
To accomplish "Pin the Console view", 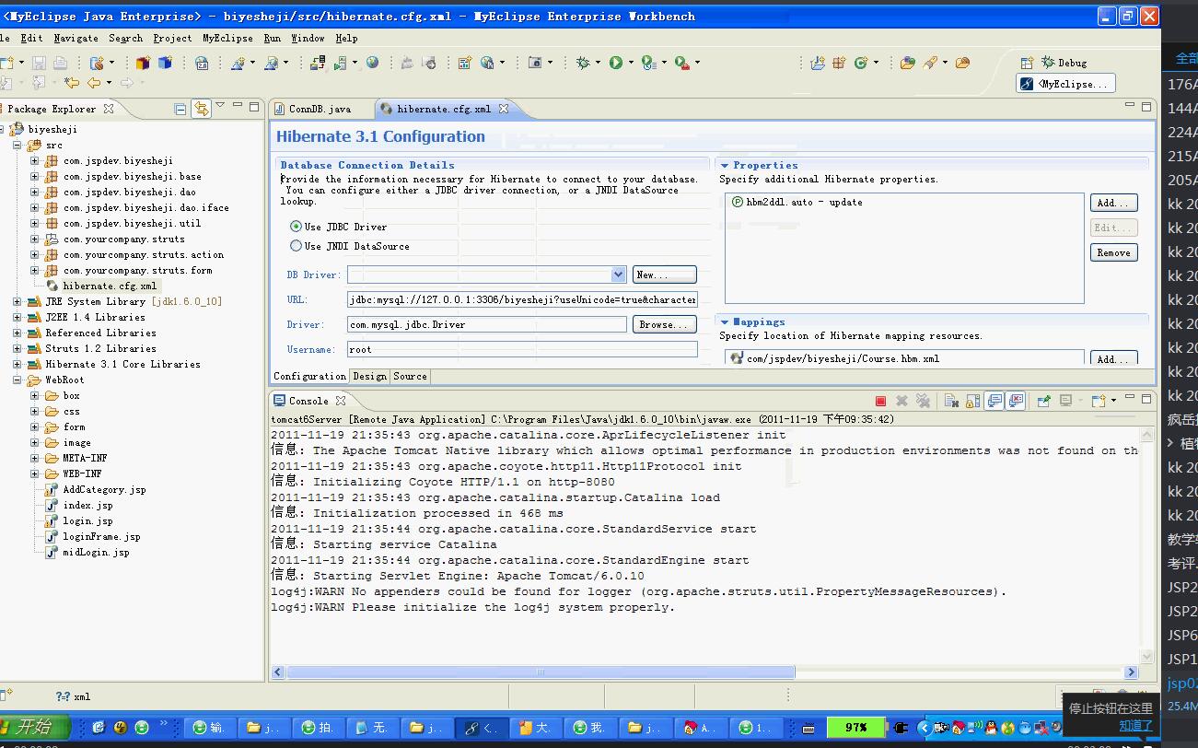I will (1043, 401).
